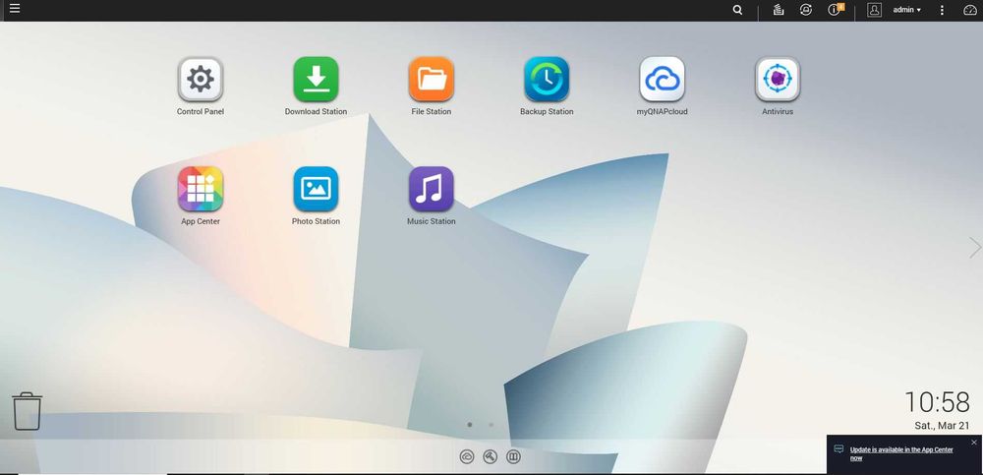Open App Center app

(x=201, y=189)
